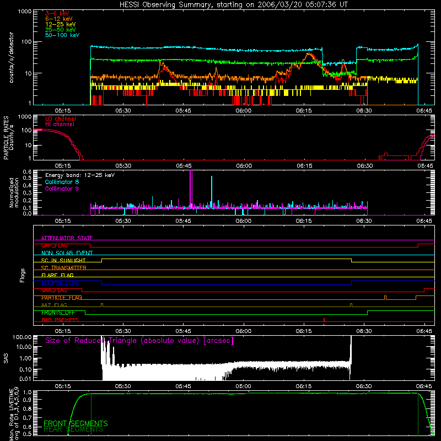
Task: Click the SAA_FLAG label
Action: [x=54, y=291]
